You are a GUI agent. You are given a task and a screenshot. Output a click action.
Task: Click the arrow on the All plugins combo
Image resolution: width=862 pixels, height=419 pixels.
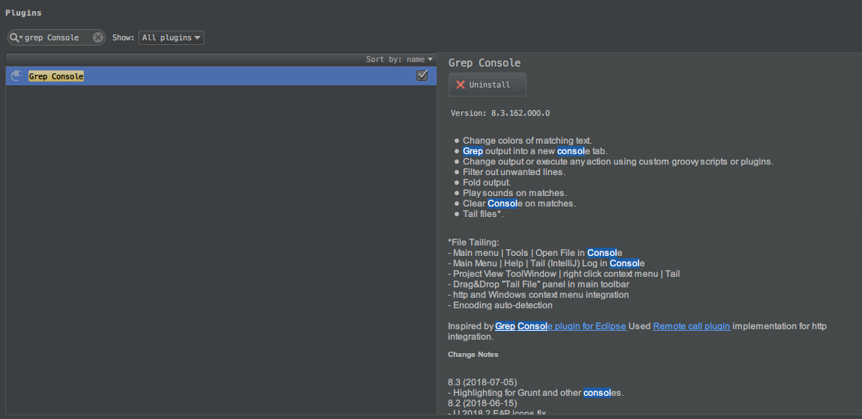point(197,37)
